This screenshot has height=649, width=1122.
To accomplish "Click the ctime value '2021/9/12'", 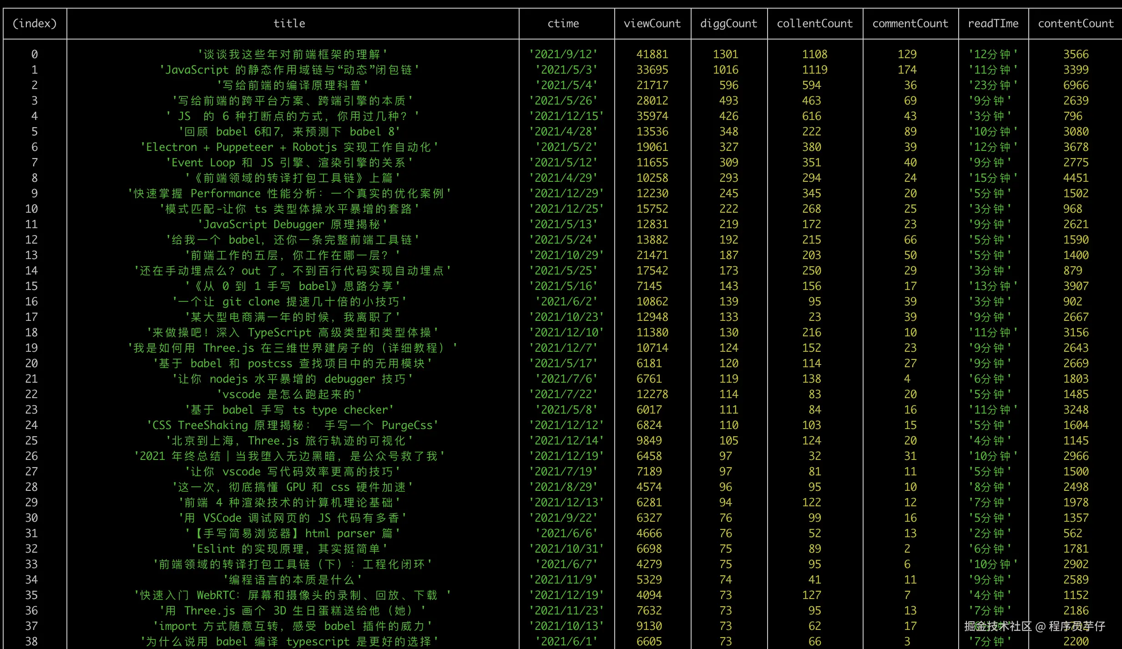I will click(563, 55).
